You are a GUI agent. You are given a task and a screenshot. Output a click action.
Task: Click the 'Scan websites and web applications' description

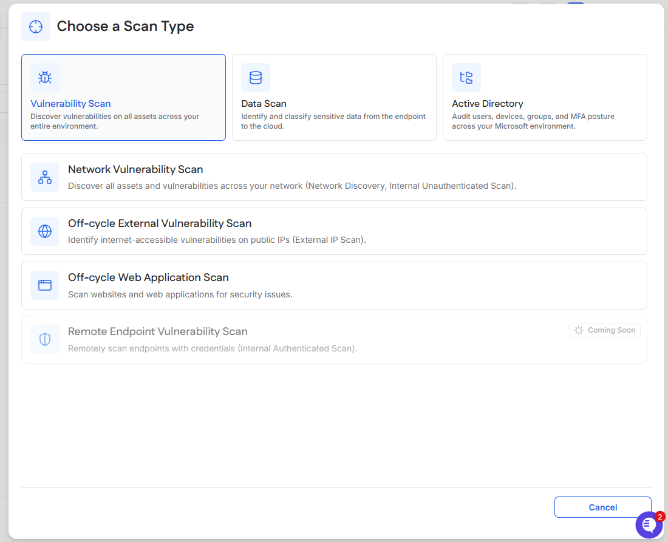pyautogui.click(x=180, y=294)
